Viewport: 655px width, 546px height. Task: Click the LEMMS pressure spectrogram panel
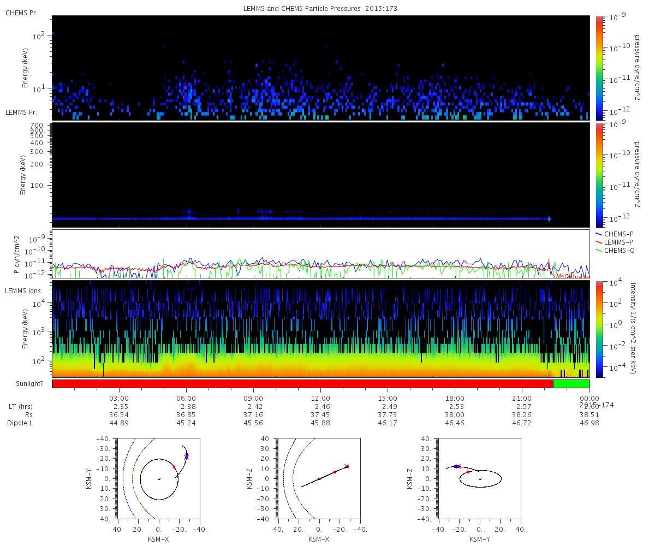coord(320,175)
